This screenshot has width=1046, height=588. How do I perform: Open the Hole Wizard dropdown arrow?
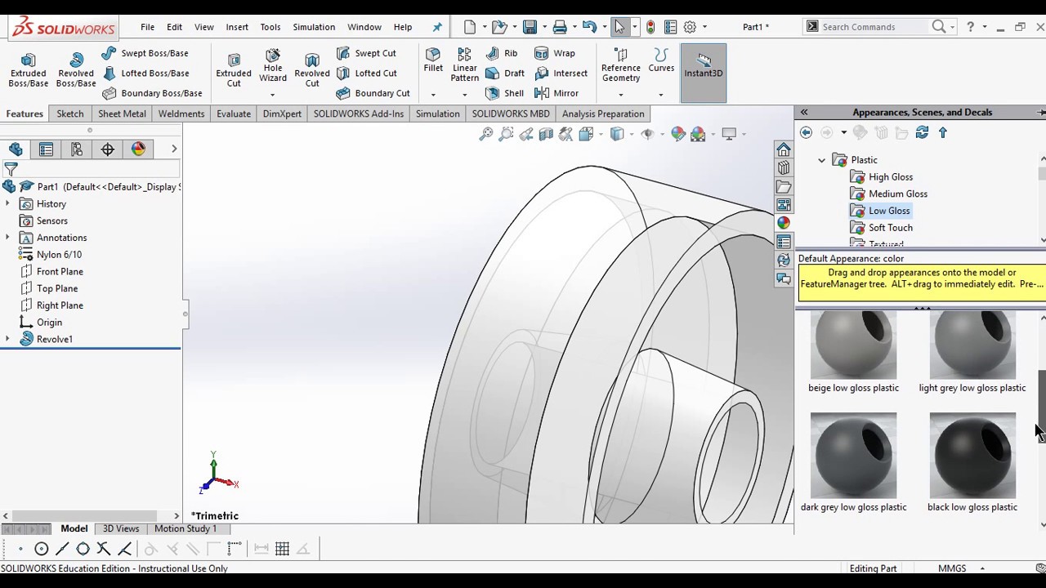273,95
